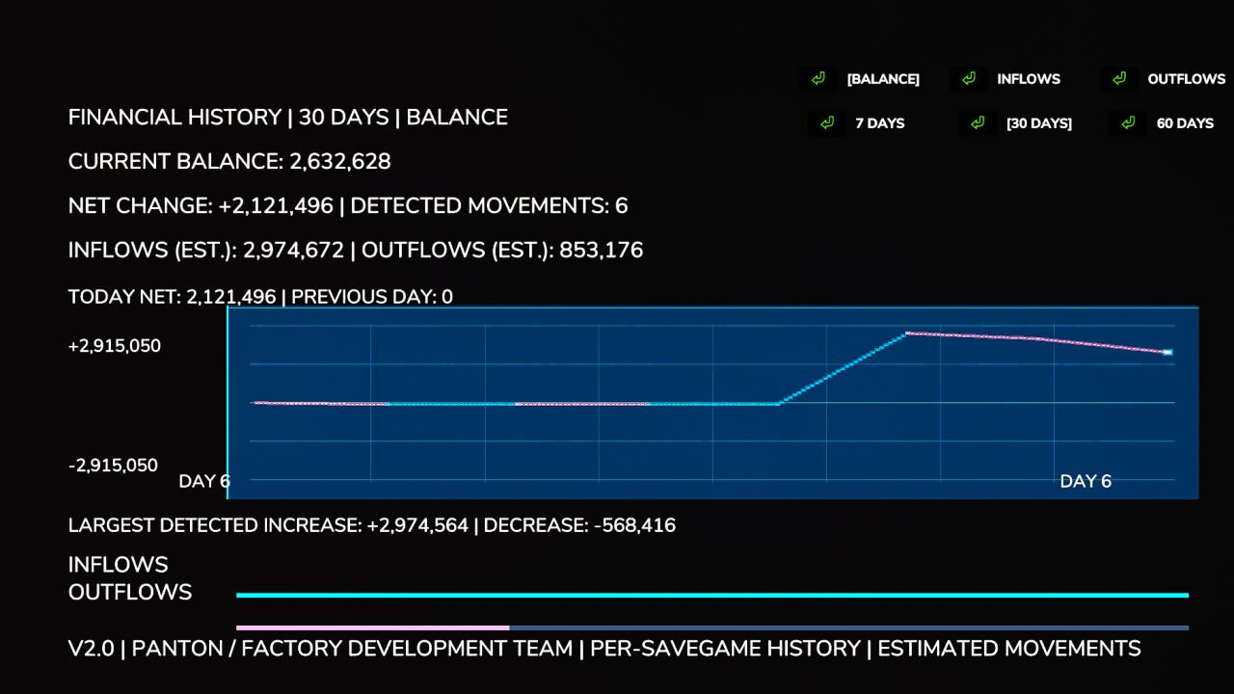Select the 30 DAYS time range

click(1039, 123)
